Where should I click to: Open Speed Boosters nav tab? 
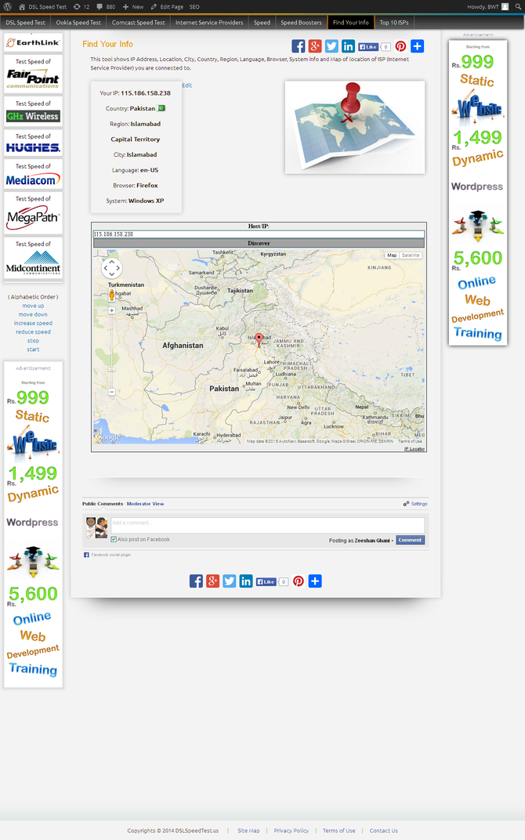(x=301, y=23)
